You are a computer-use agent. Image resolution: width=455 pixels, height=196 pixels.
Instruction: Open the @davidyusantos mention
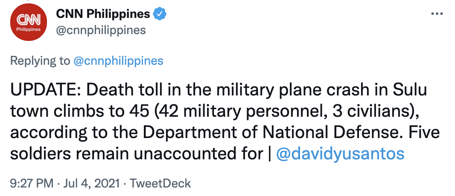pos(340,154)
